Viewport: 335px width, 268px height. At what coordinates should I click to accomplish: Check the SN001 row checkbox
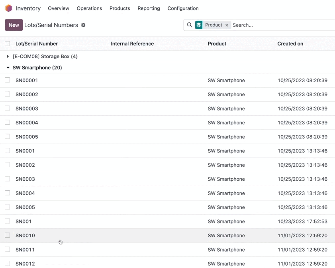[x=7, y=221]
